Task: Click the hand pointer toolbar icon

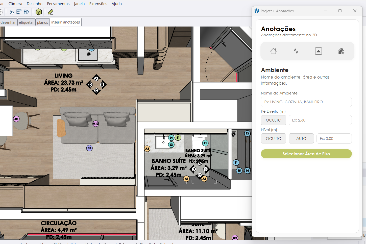Action: 12,12
